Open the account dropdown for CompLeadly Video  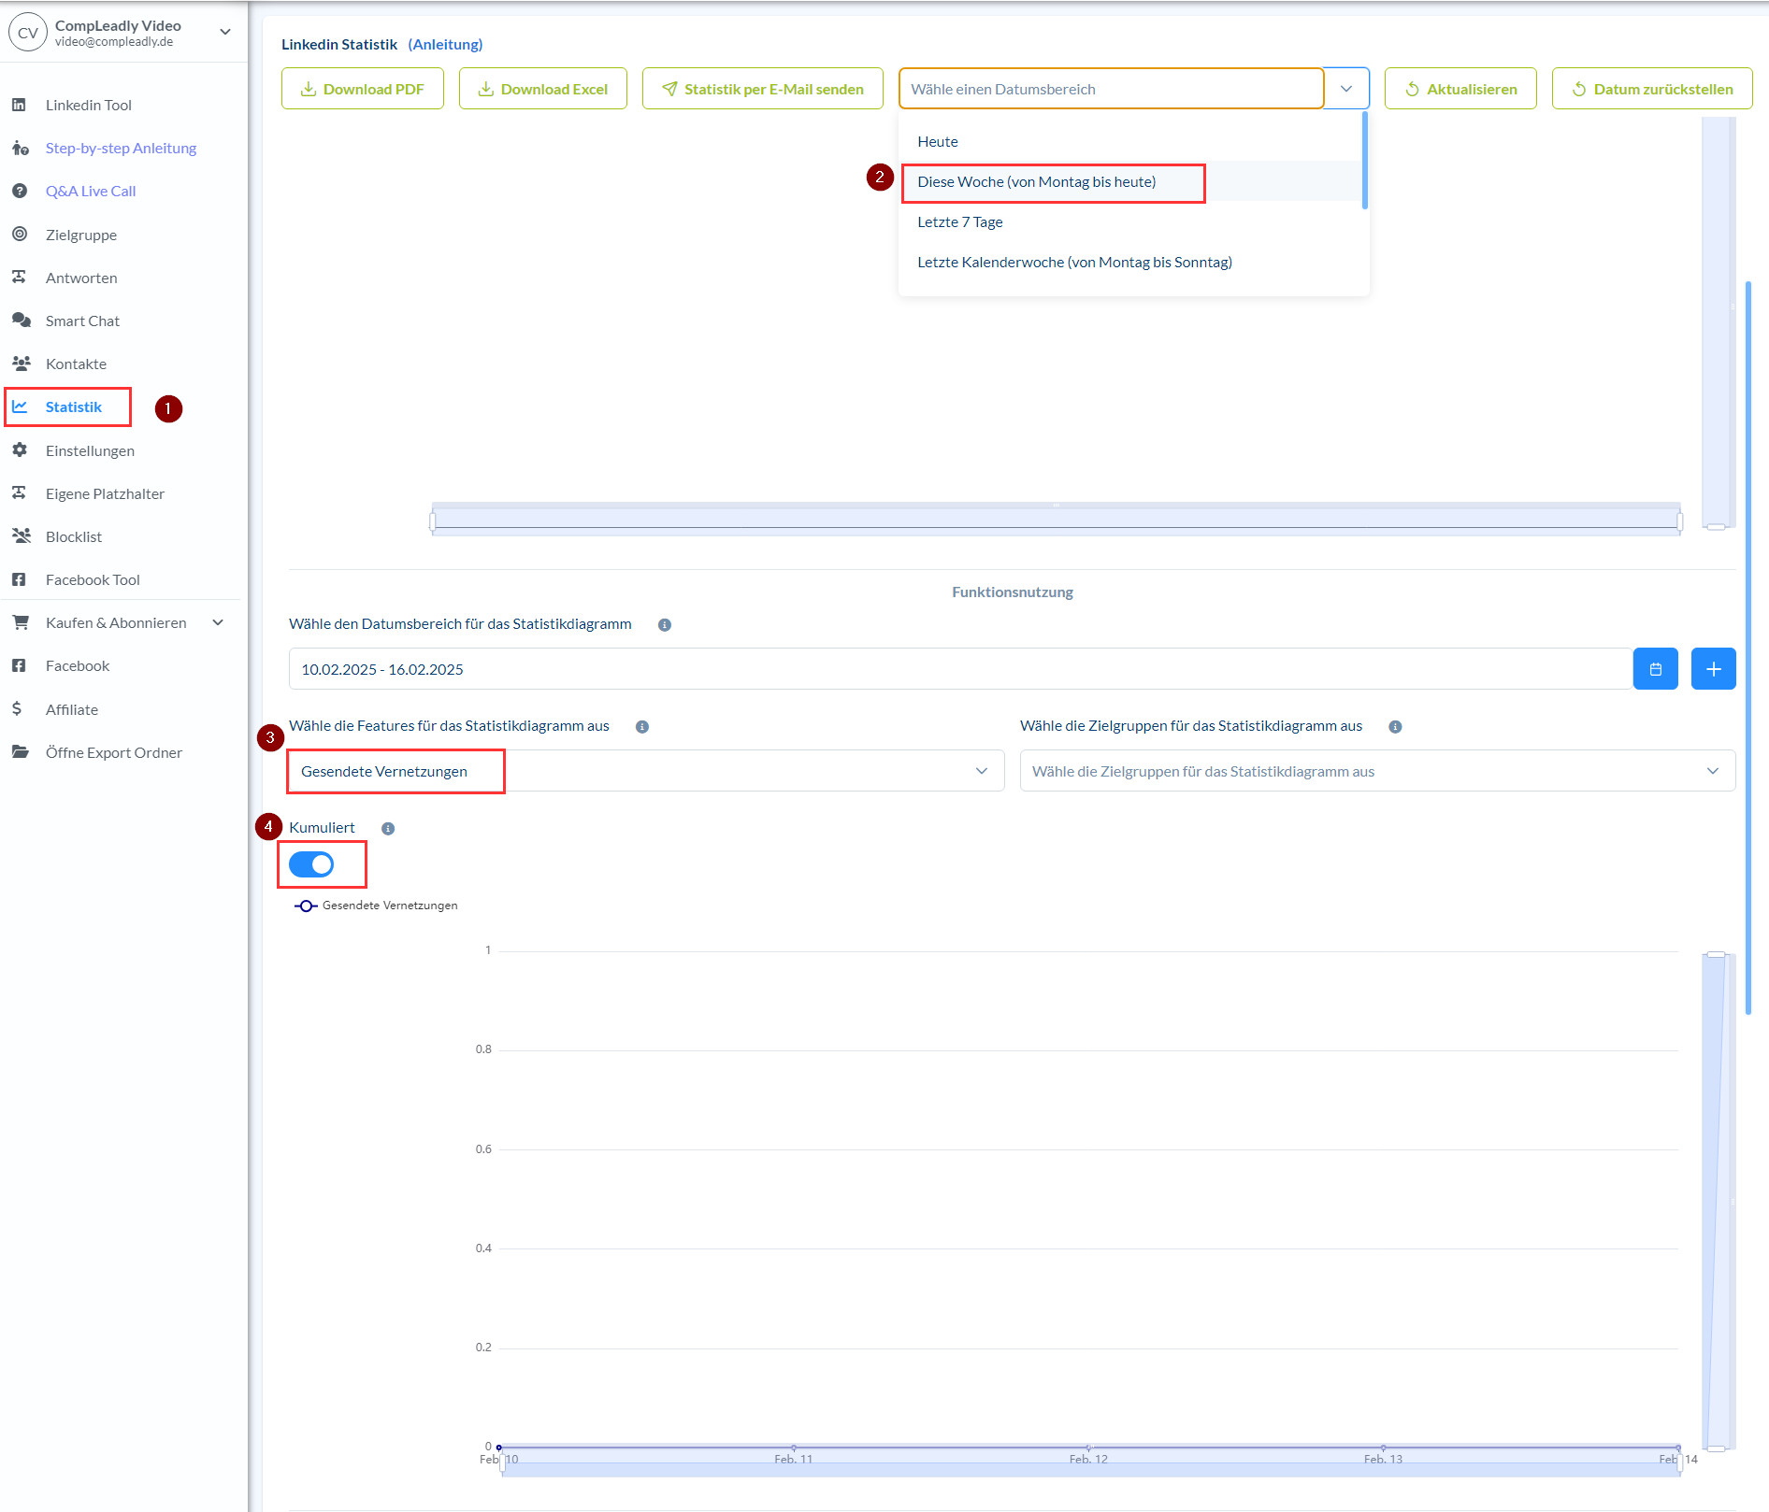point(225,32)
